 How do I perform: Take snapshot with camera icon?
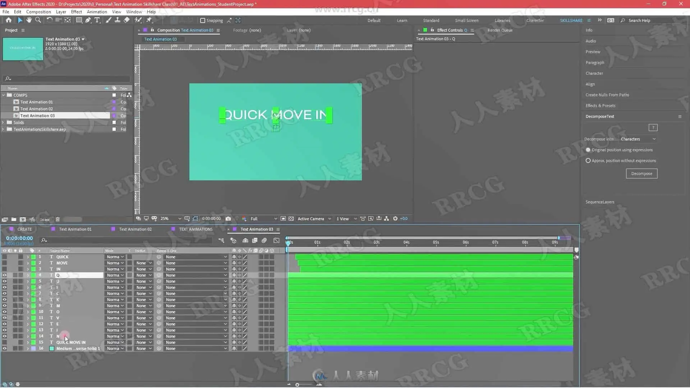[228, 218]
